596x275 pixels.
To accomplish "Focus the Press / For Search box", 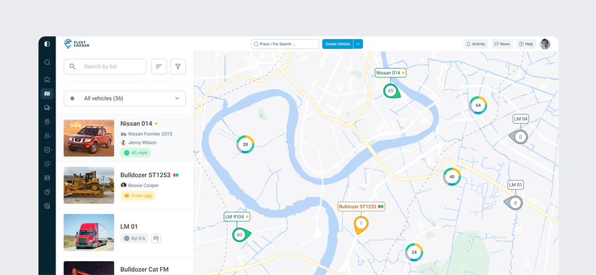I will (285, 44).
